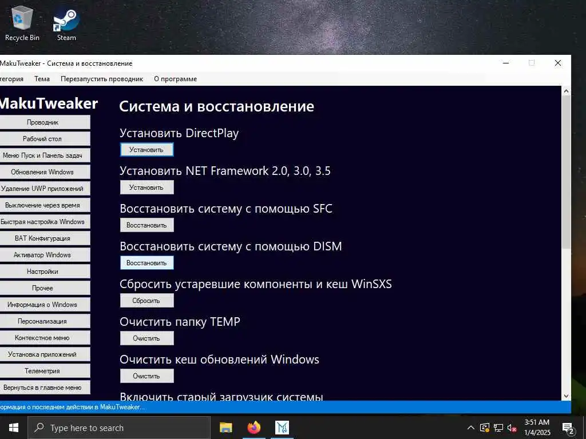Screen dimensions: 586x439
Task: Select the MakuTweaker taskbar icon
Action: pos(282,428)
